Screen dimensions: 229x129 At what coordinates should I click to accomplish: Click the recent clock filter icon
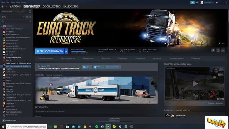pyautogui.click(x=27, y=17)
